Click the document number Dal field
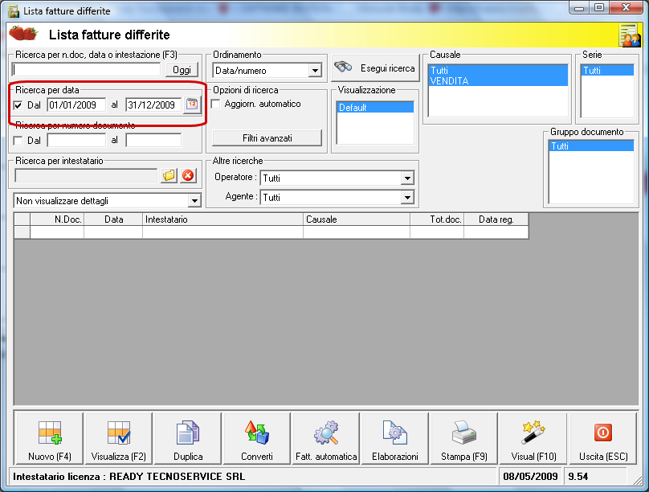Screen dimensions: 649x492 click(76, 141)
